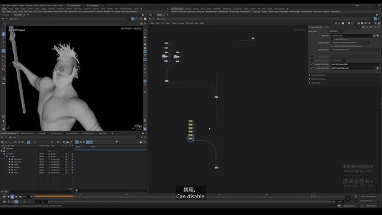
Task: Click the first icon in bottom playbar options row
Action: tap(4, 202)
